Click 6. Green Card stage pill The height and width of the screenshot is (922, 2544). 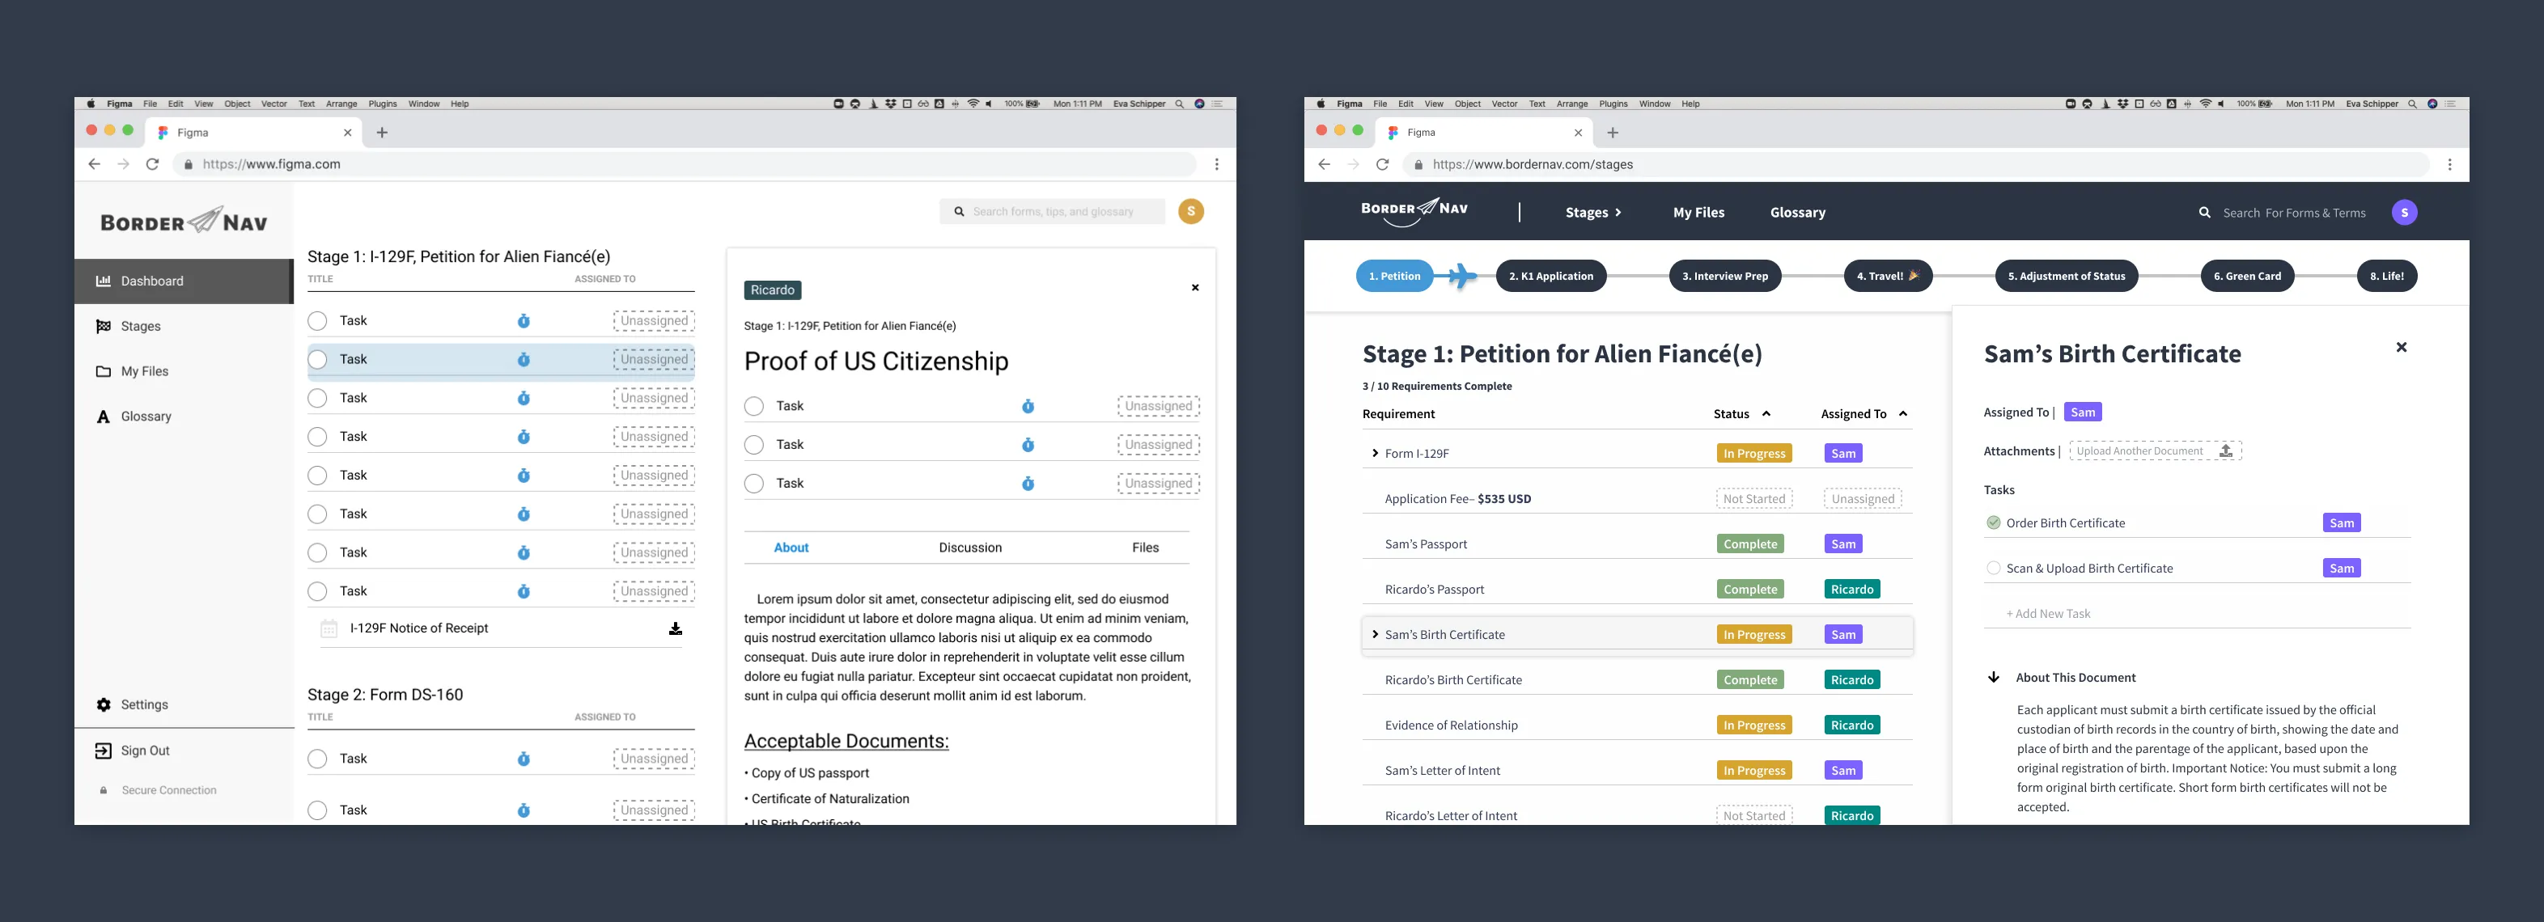[x=2247, y=277]
